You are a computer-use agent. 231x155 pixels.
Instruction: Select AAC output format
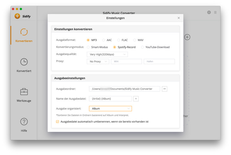pyautogui.click(x=104, y=40)
